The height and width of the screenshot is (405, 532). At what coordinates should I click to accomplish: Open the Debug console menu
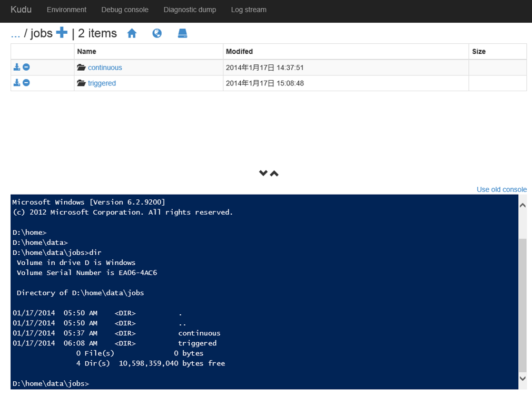click(125, 9)
